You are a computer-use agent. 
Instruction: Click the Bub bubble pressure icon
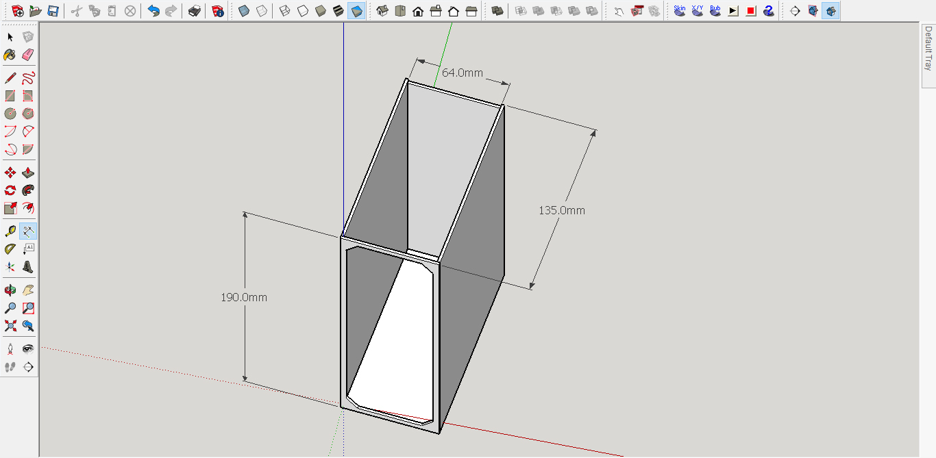point(715,11)
